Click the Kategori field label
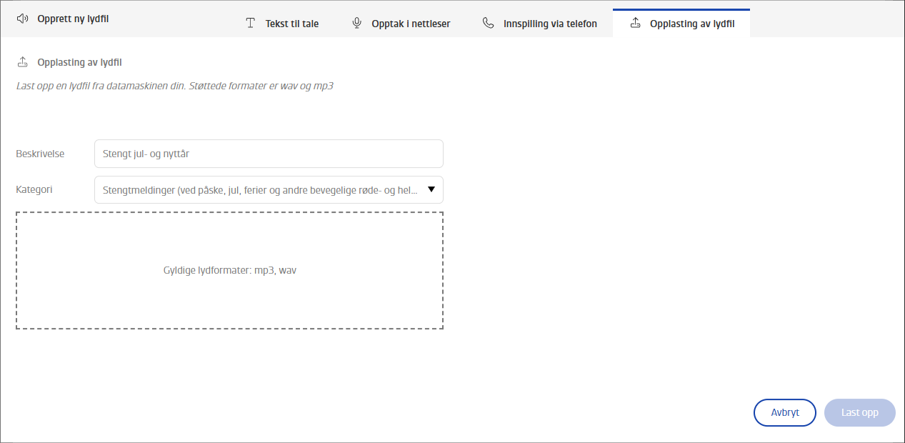The width and height of the screenshot is (905, 443). (x=34, y=190)
